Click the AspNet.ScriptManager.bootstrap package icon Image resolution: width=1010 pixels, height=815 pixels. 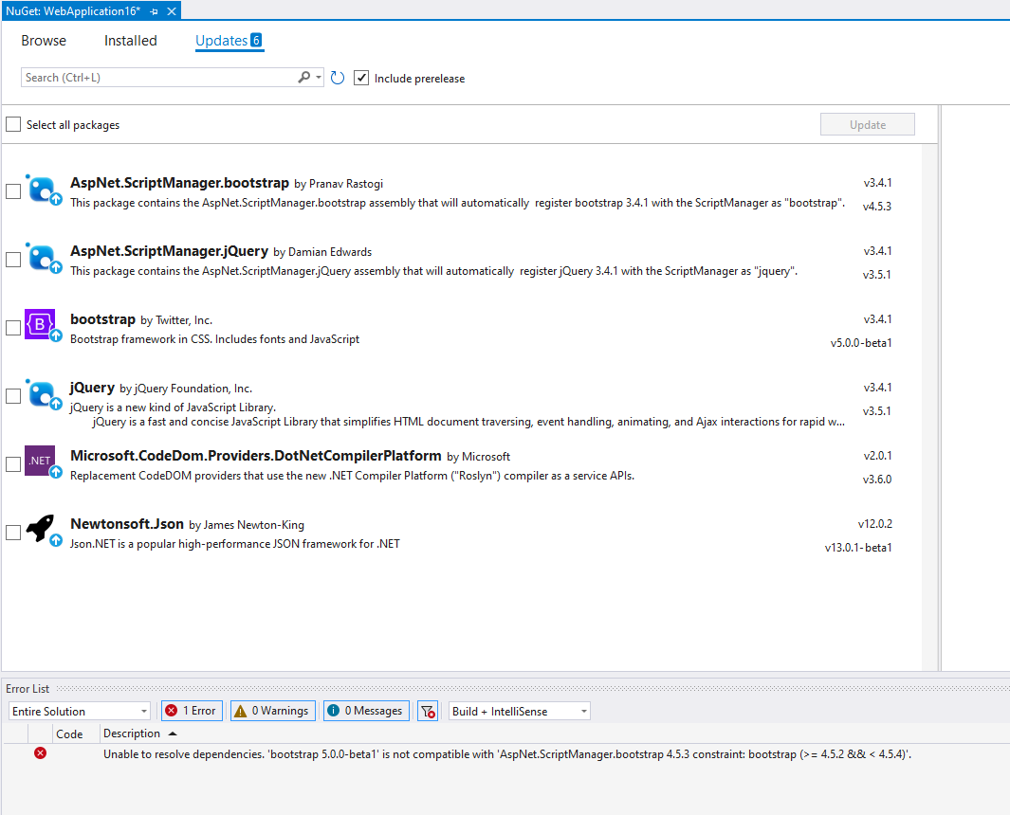pyautogui.click(x=43, y=190)
